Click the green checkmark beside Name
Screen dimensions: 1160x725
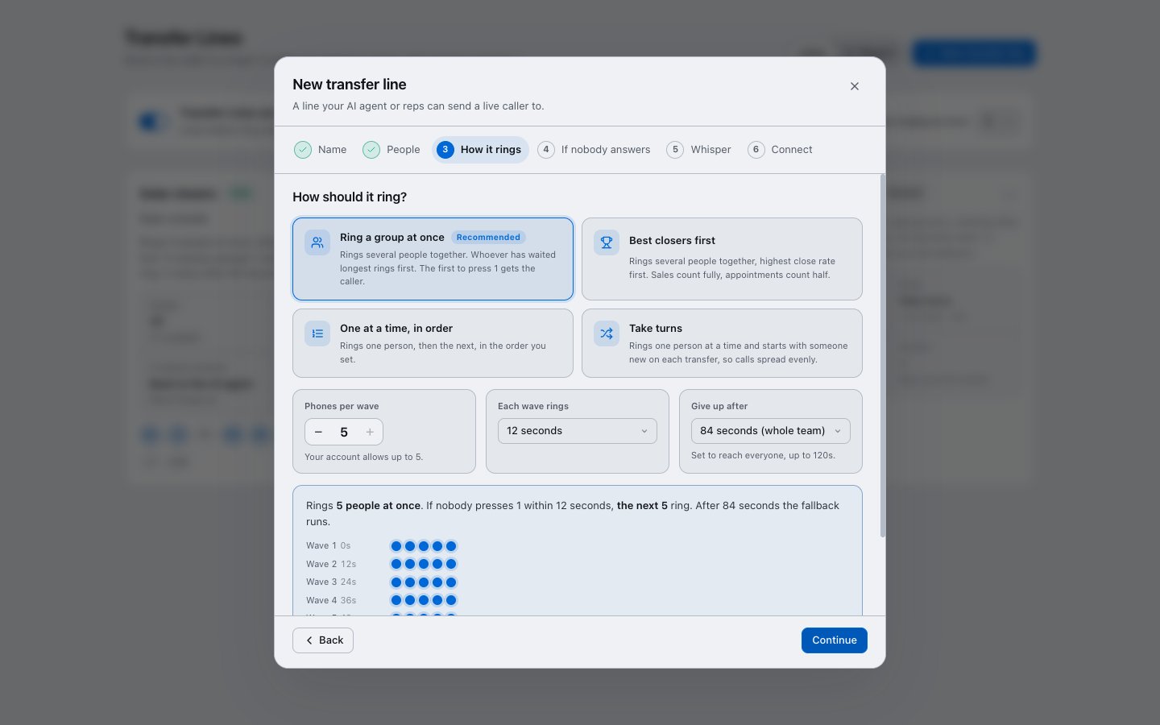pos(303,150)
